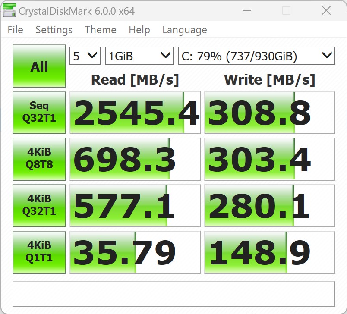Start the Seq Q32T1 test
The image size is (347, 314).
pyautogui.click(x=39, y=112)
